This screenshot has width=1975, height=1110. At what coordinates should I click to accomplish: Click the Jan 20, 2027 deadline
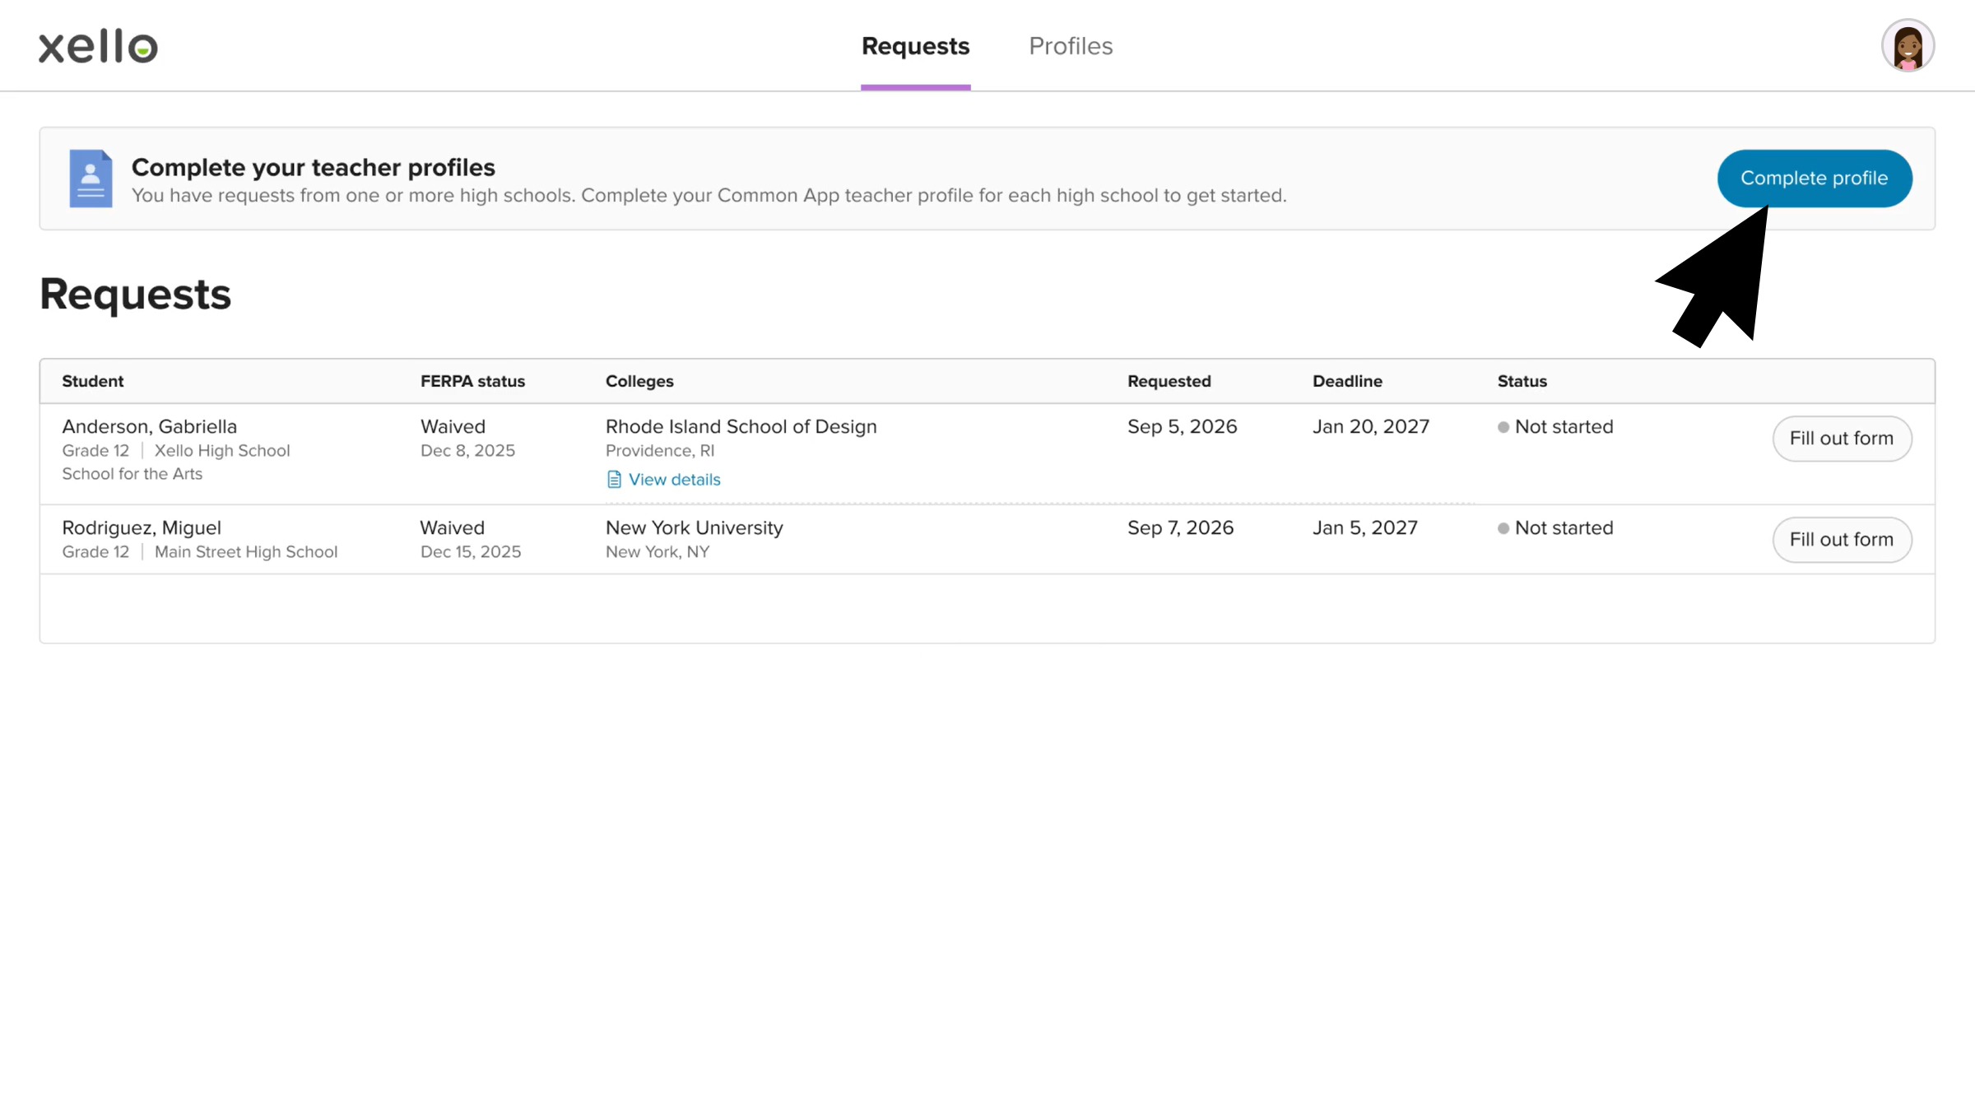point(1371,427)
